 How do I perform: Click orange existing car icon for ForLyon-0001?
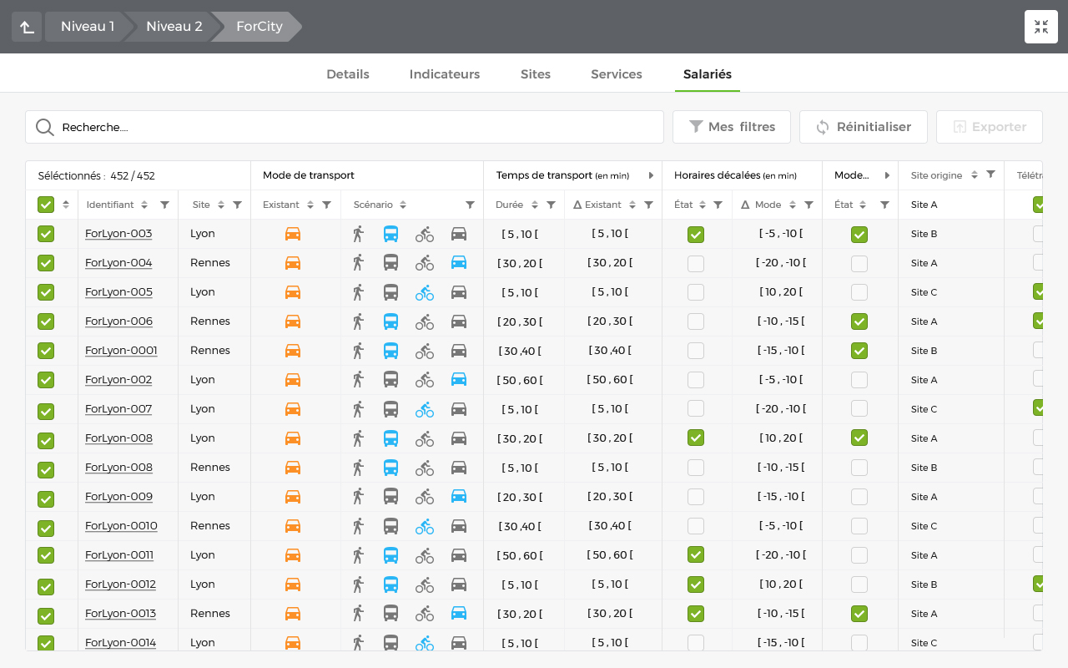pos(293,351)
